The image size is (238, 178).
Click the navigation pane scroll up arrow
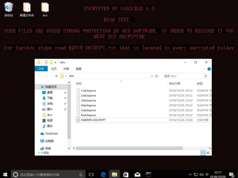[x=69, y=83]
